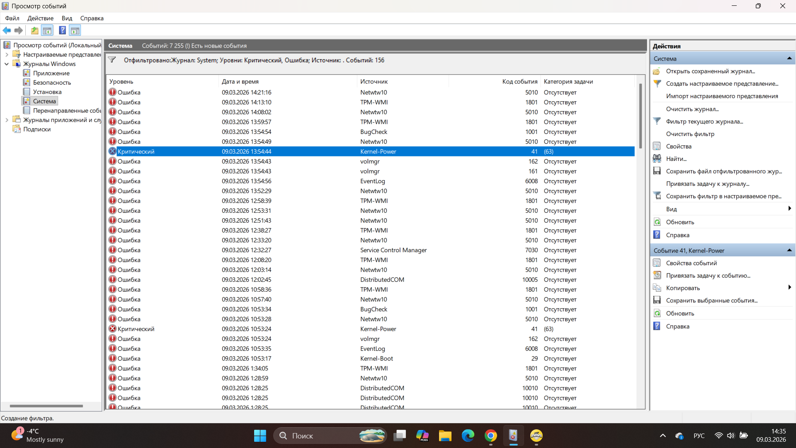Image resolution: width=796 pixels, height=448 pixels.
Task: Expand the Вид submenu arrow
Action: [789, 209]
